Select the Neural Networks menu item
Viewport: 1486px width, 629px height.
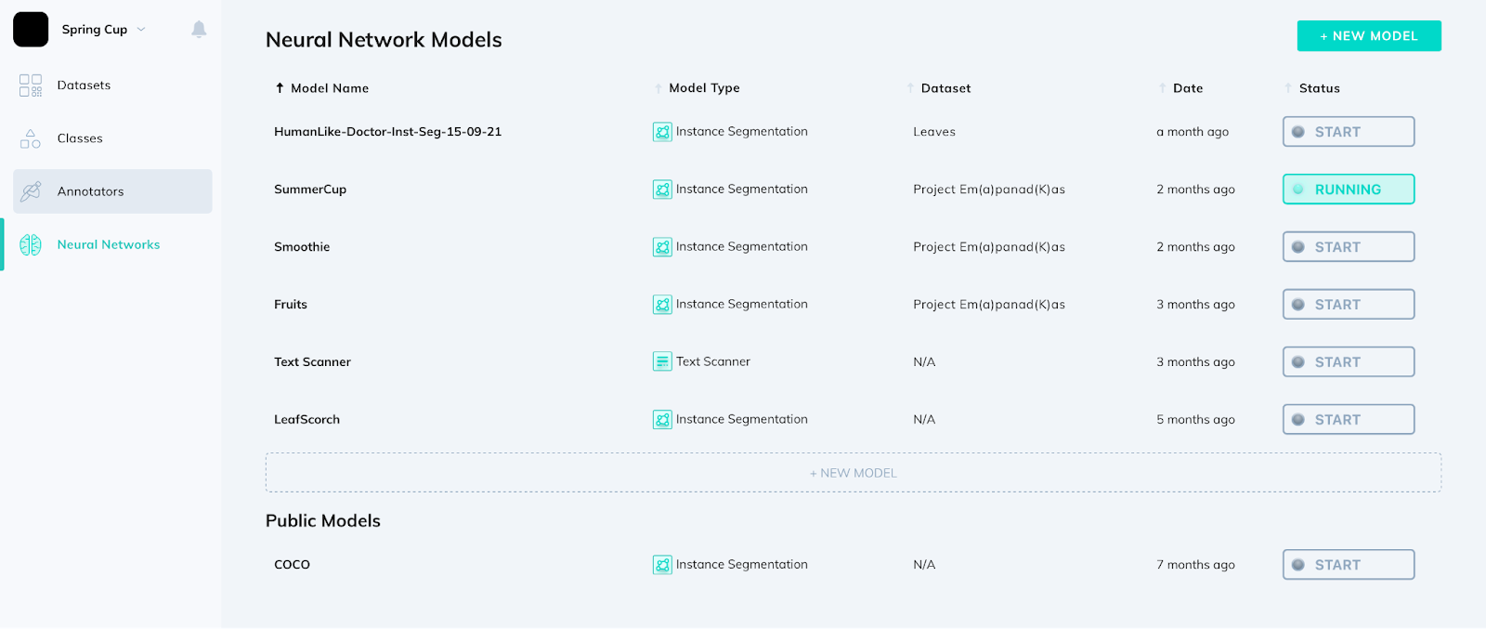pyautogui.click(x=108, y=244)
